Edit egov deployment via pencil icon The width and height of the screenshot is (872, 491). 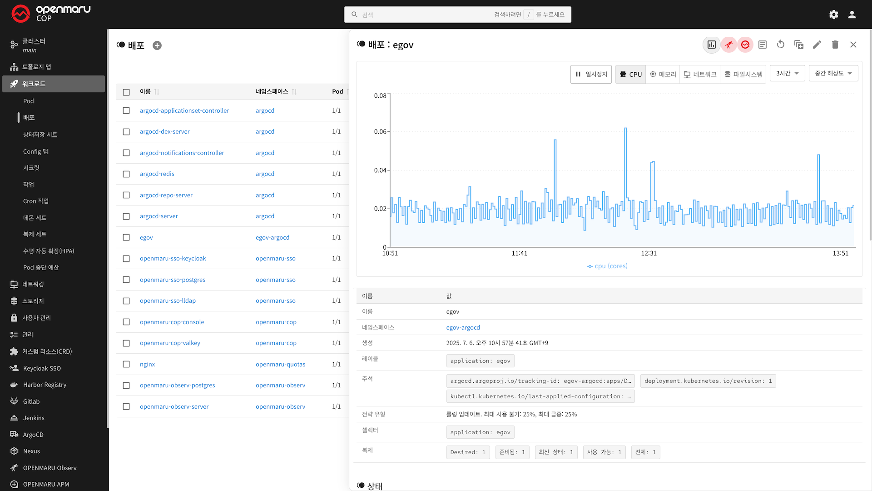[x=817, y=45]
